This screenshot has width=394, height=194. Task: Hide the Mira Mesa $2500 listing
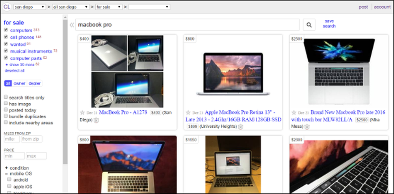[x=307, y=127]
